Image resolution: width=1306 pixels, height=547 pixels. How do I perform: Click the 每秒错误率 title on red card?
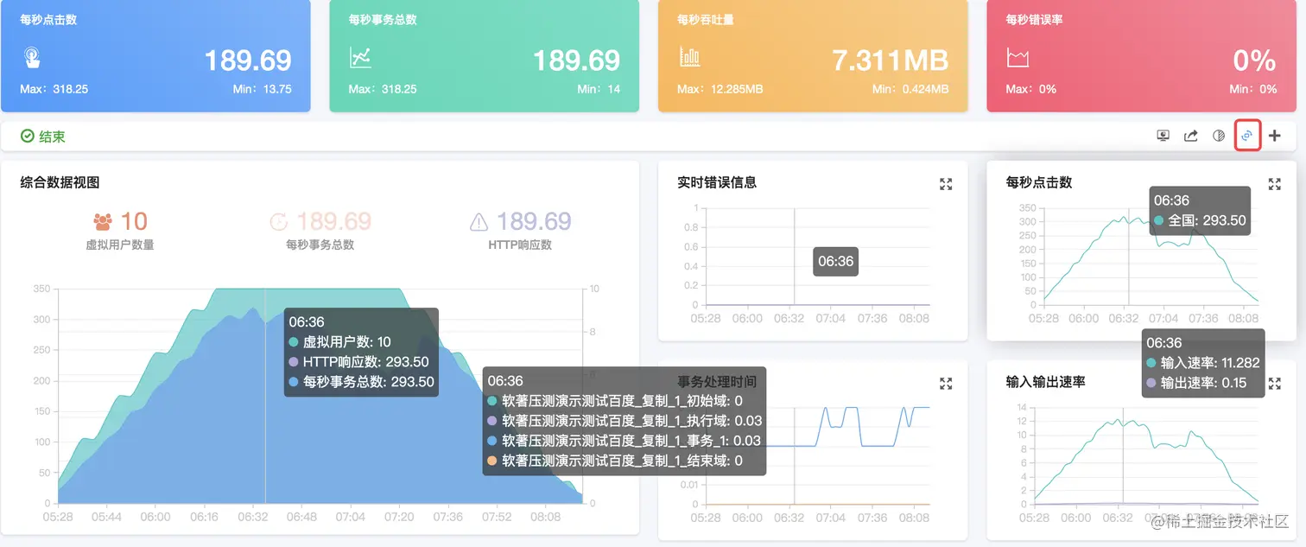[1035, 19]
